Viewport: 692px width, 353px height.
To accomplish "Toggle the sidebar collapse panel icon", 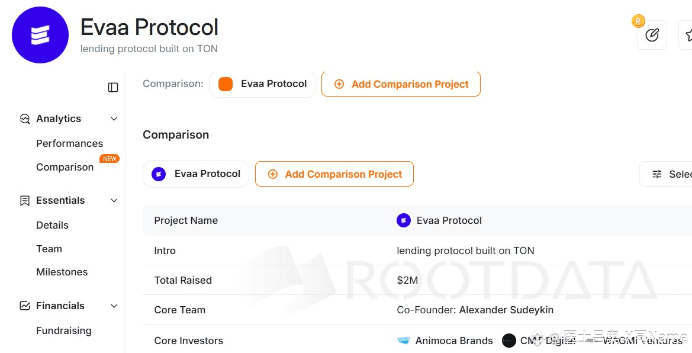I will pos(113,88).
